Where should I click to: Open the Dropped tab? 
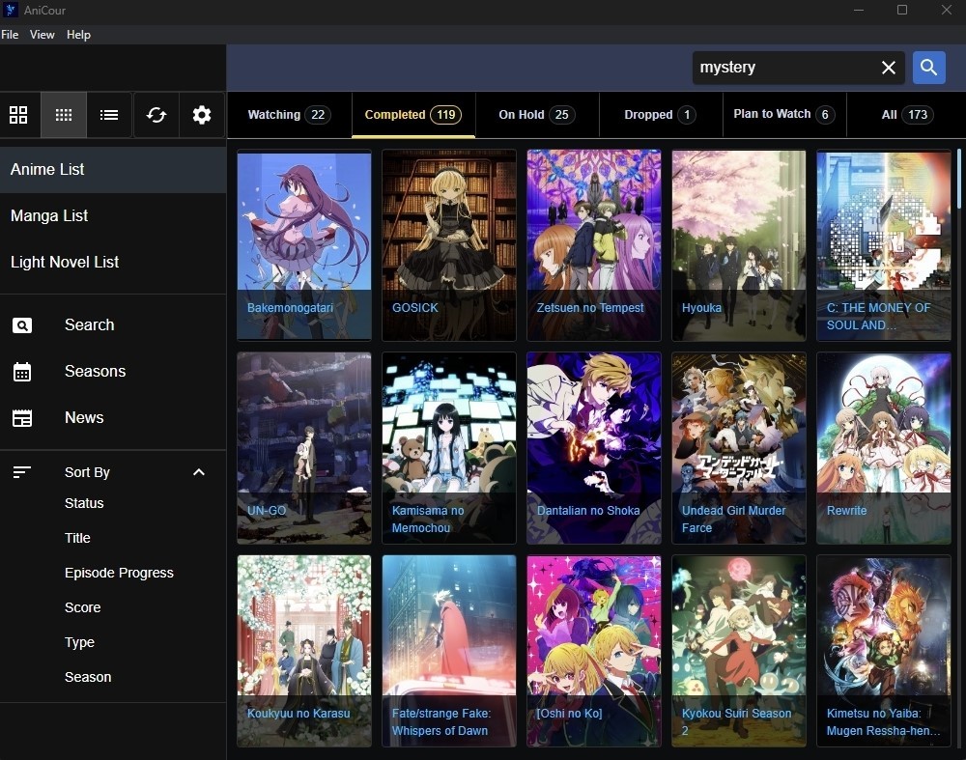pos(661,115)
